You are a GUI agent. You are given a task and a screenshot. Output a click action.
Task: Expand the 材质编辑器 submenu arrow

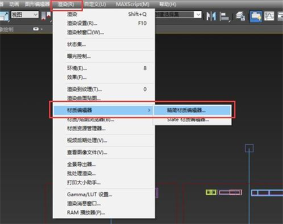pos(149,110)
